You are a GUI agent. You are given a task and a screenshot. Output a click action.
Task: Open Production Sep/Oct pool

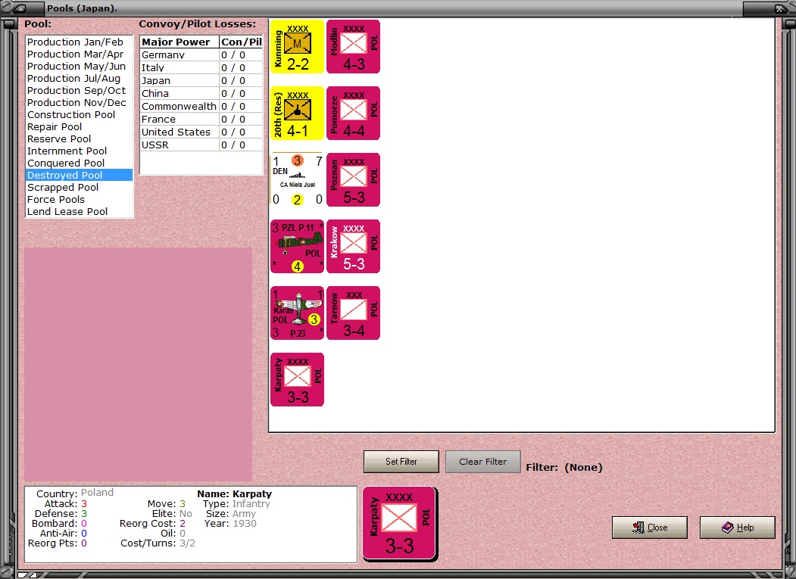pos(80,91)
